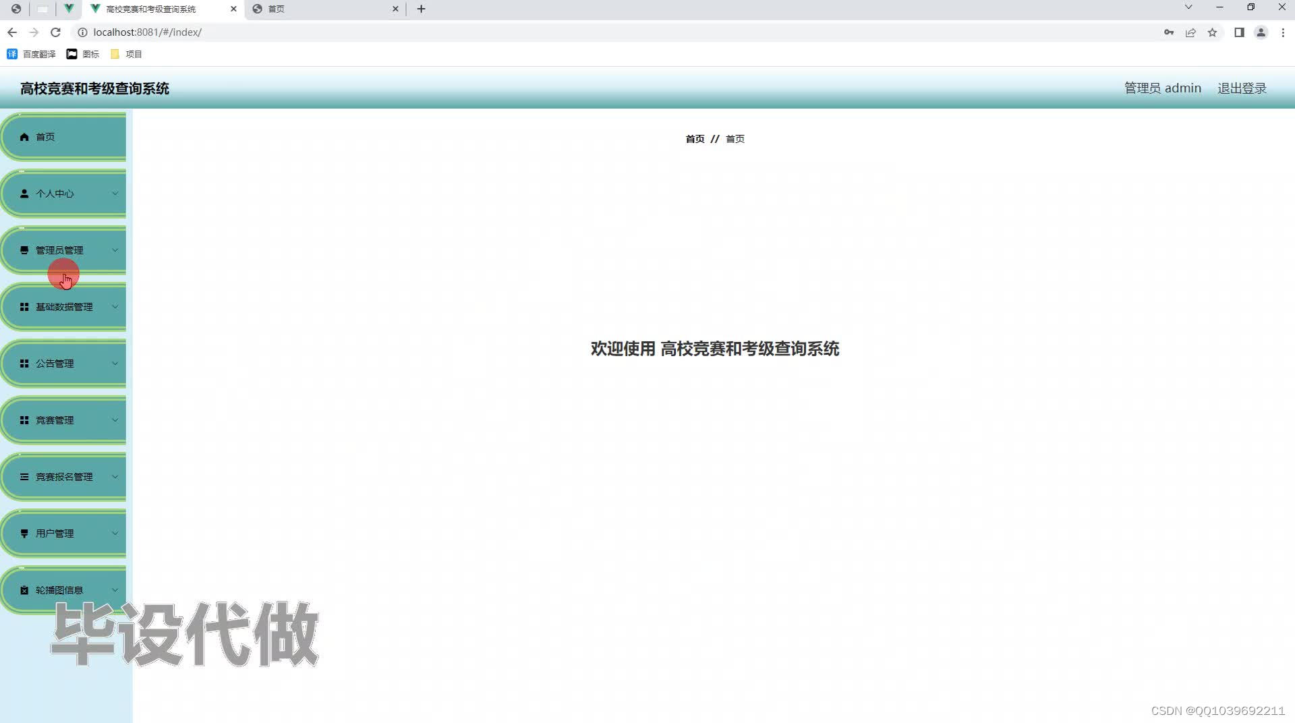Screen dimensions: 1295x723
Task: Click the grid icon beside 公告管理
Action: pyautogui.click(x=24, y=364)
